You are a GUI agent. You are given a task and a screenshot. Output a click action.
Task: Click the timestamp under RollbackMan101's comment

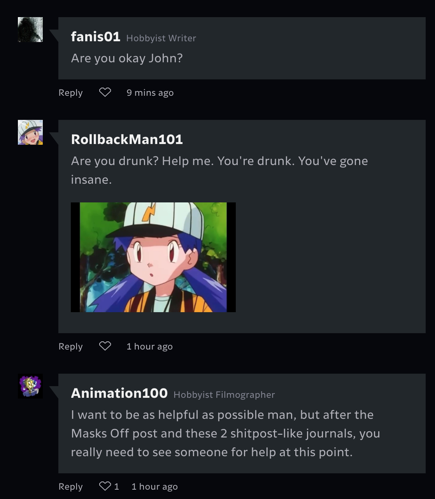click(149, 346)
